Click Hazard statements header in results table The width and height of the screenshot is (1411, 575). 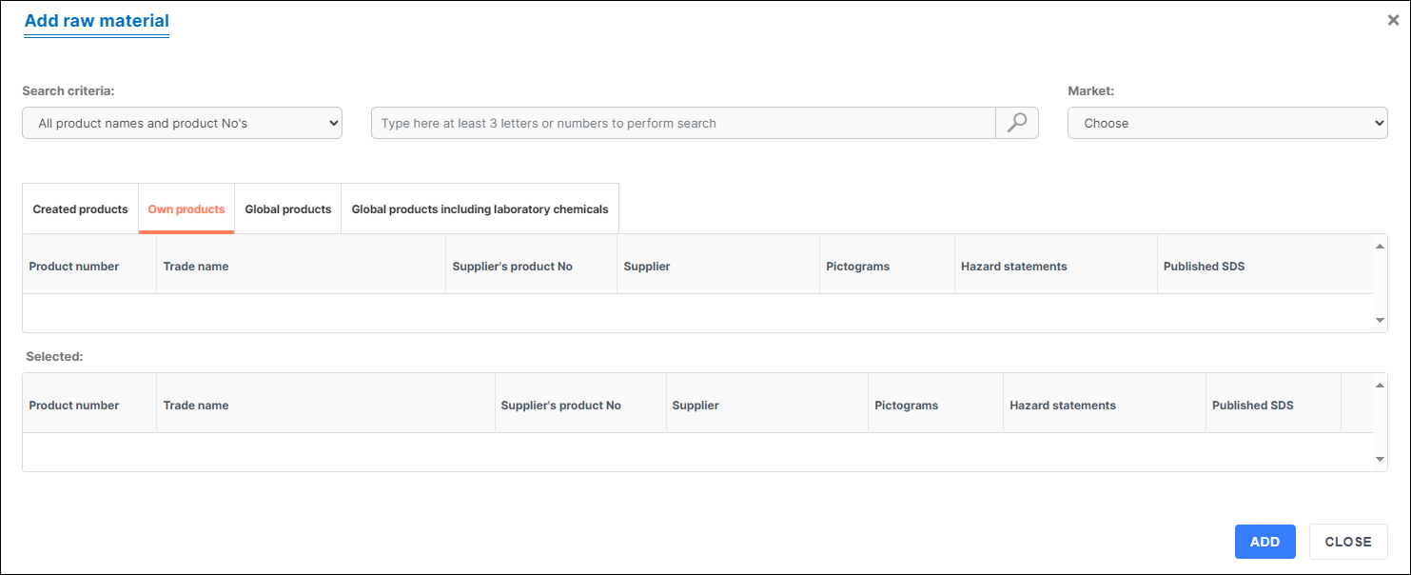[x=1013, y=267]
